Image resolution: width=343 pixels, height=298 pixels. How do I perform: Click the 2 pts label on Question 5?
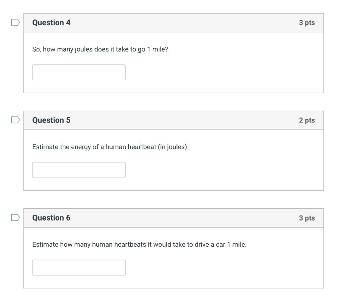307,120
